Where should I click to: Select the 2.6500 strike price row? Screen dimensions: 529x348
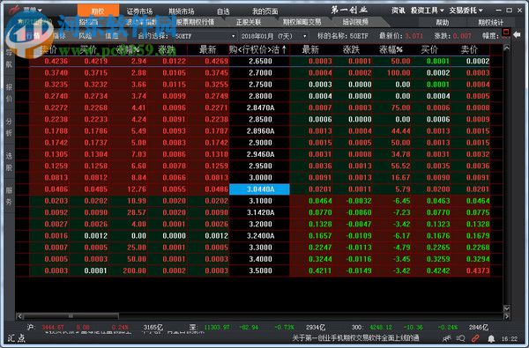tap(260, 62)
